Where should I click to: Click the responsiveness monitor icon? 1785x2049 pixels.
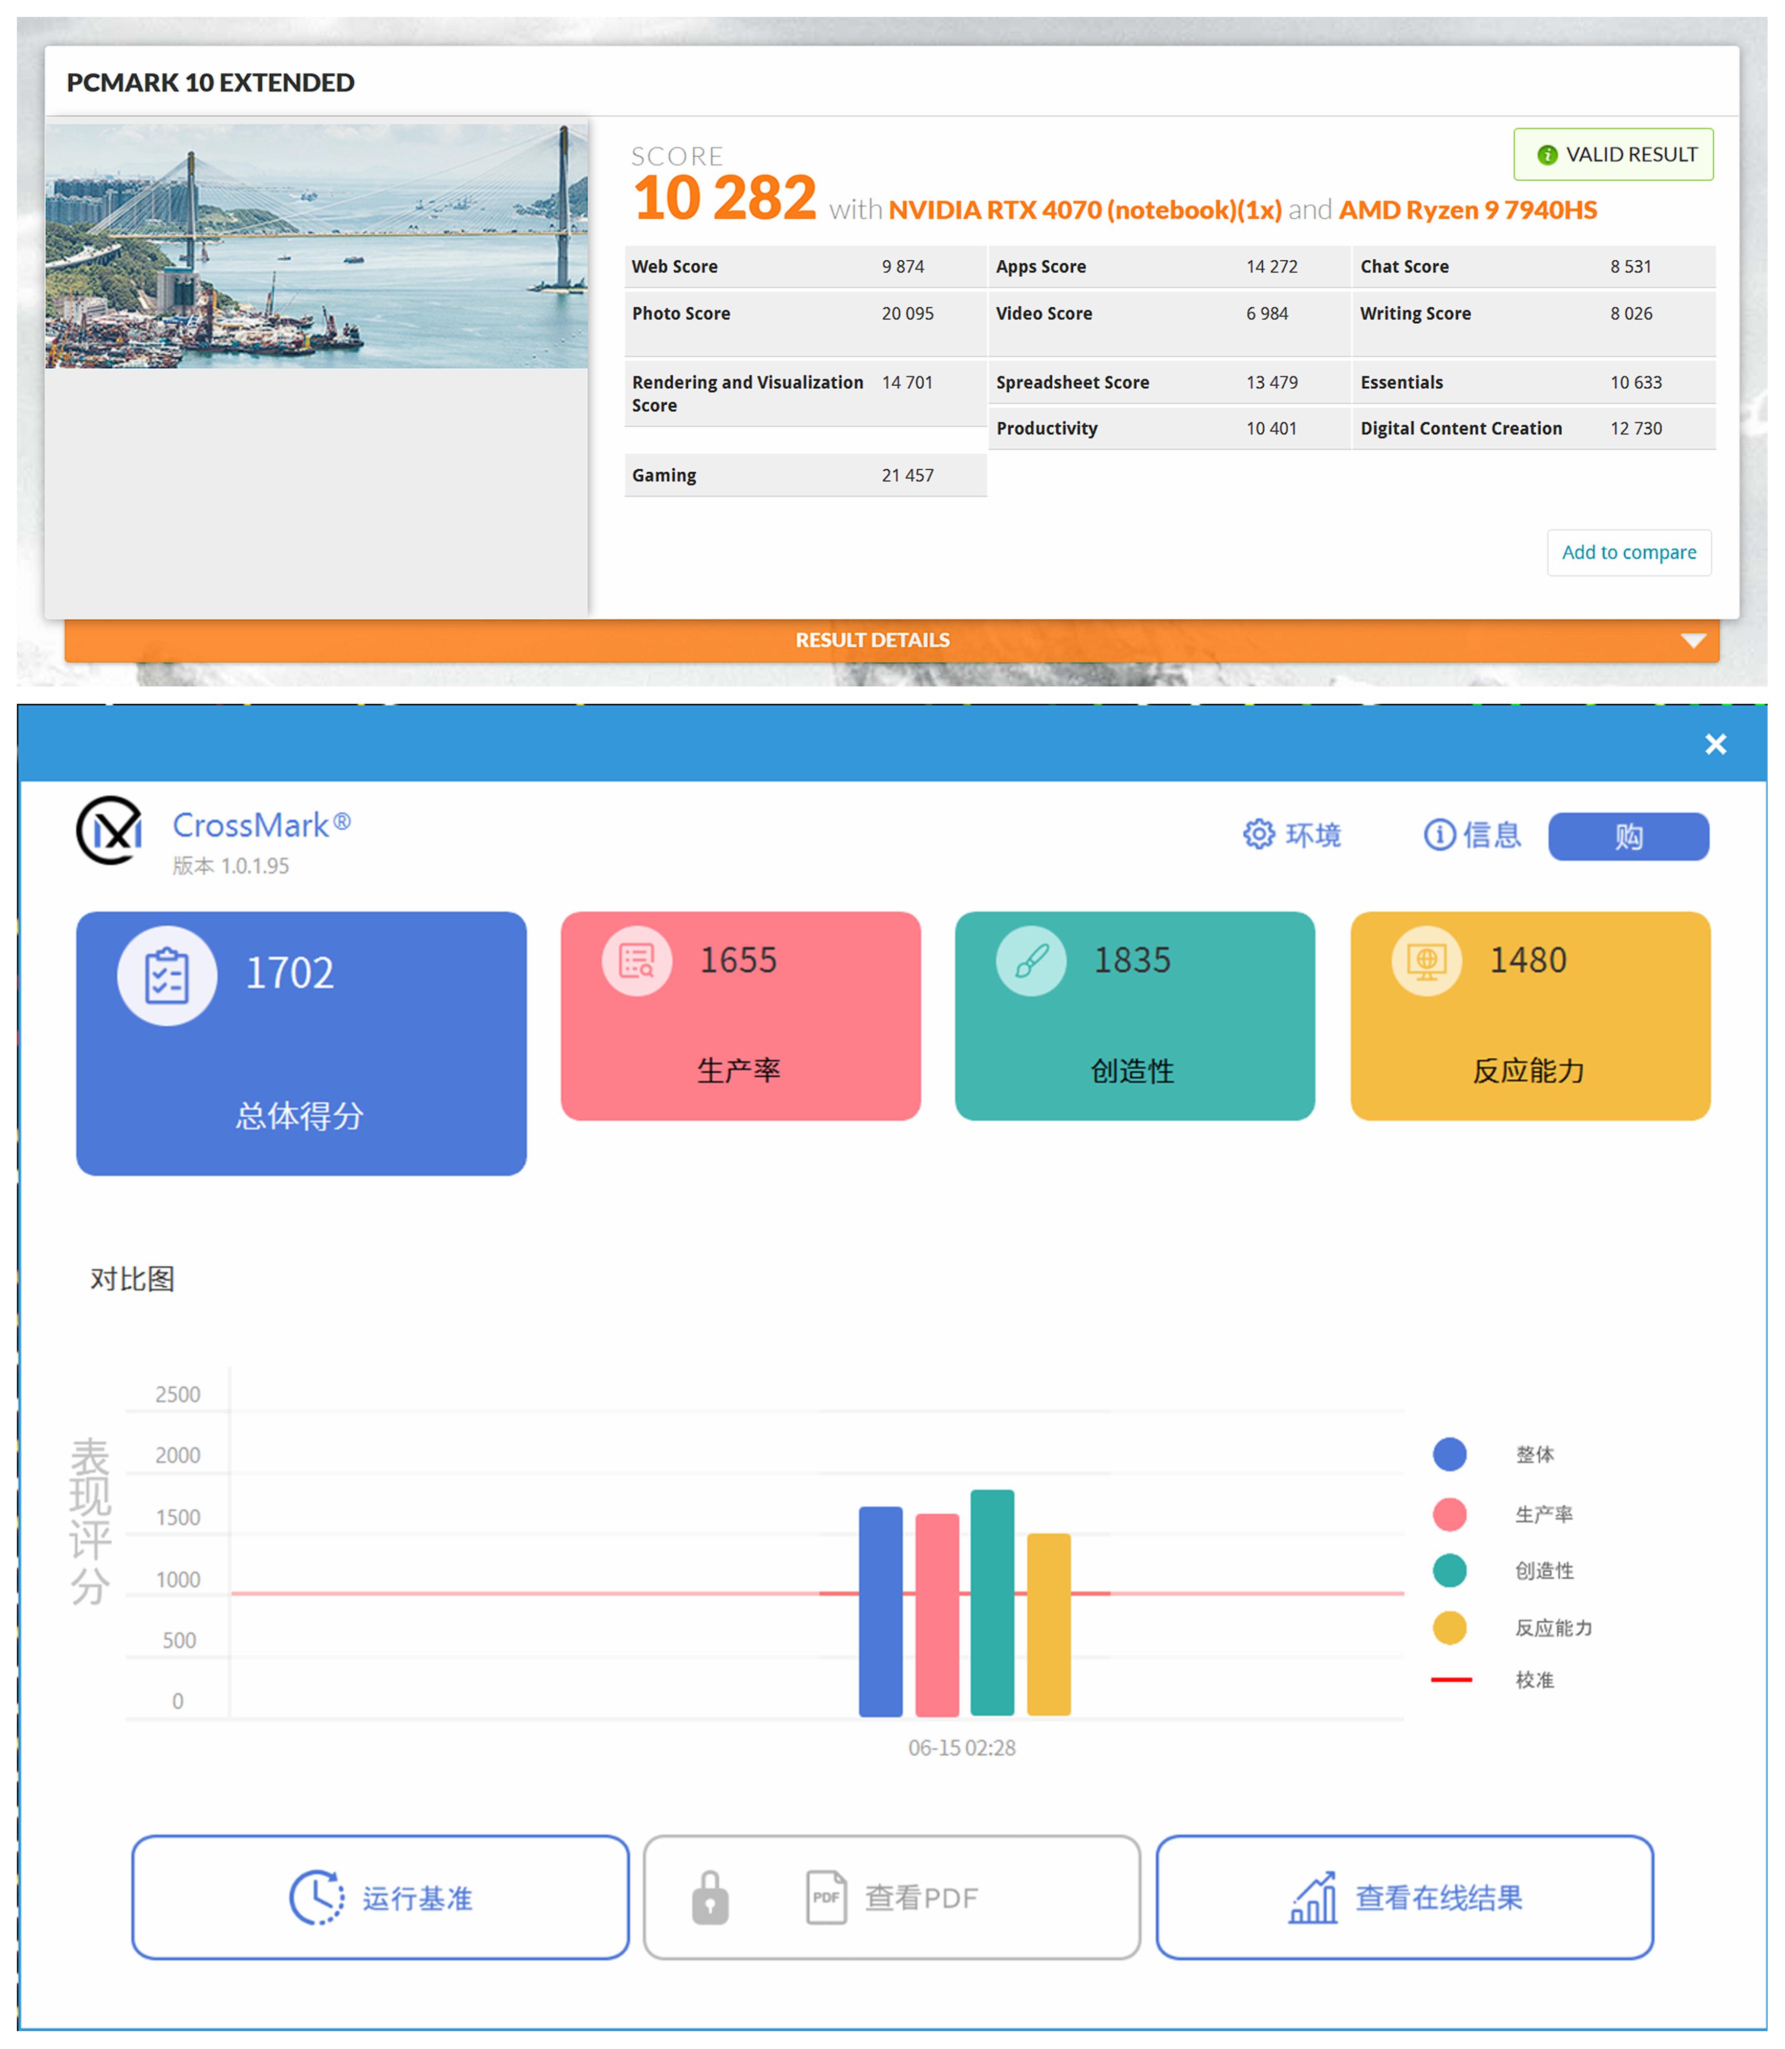tap(1427, 960)
